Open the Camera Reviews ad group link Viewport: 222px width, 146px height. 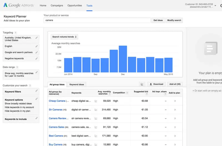click(59, 119)
